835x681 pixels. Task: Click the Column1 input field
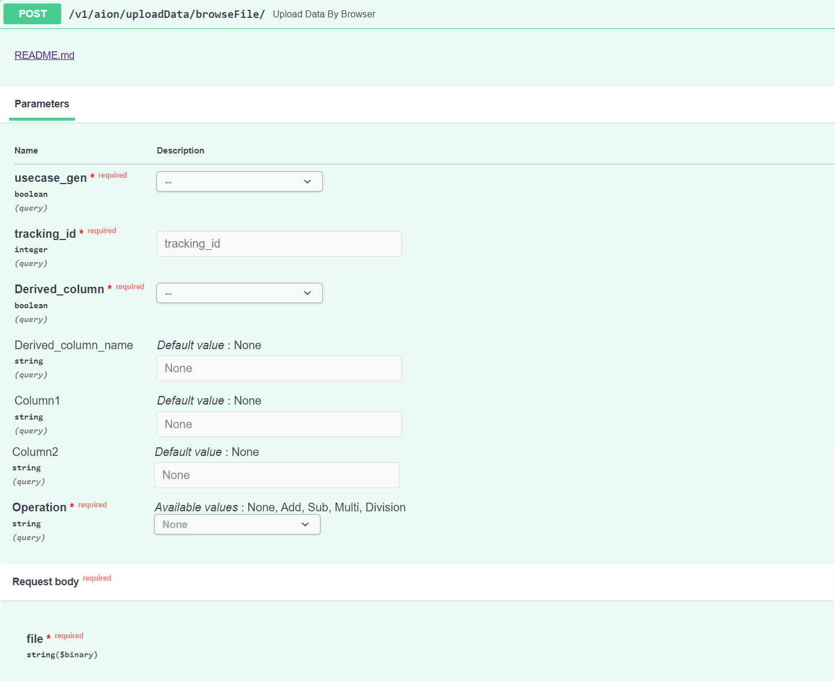[279, 424]
